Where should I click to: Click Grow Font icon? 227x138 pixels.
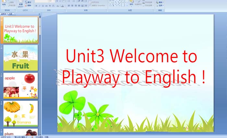pyautogui.click(x=57, y=1)
